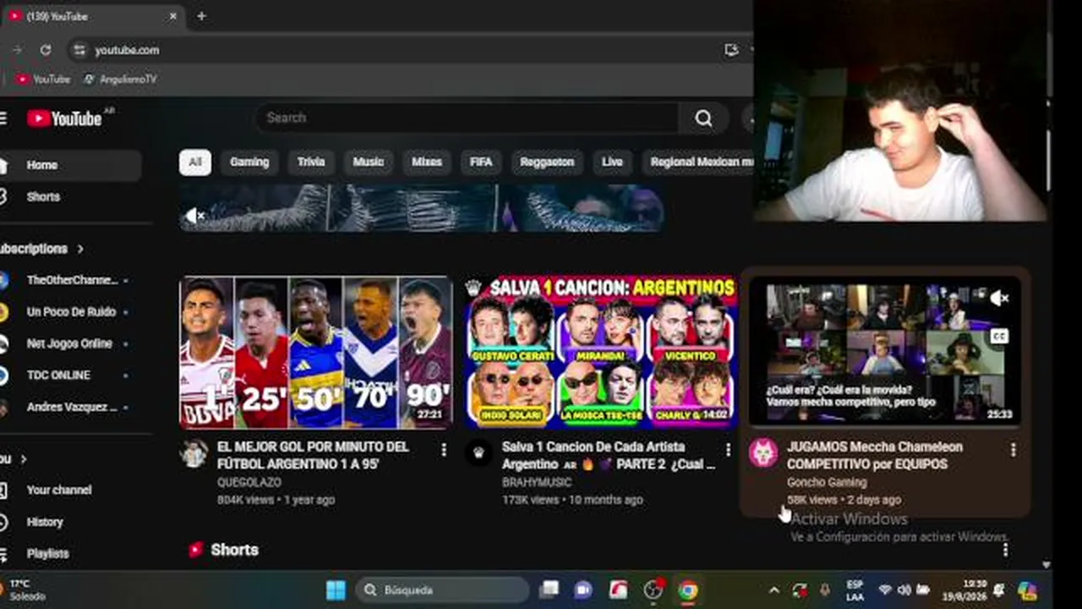Click the Search input field

click(x=467, y=118)
